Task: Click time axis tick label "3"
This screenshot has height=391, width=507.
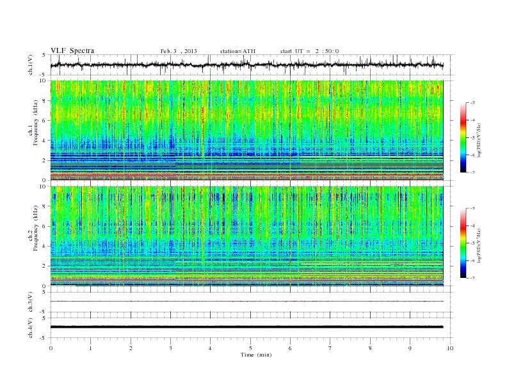Action: [171, 348]
